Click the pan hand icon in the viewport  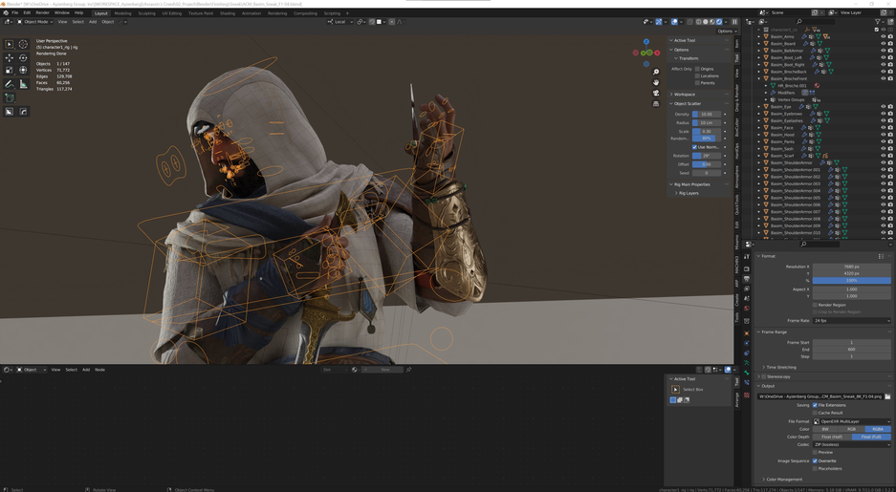656,82
